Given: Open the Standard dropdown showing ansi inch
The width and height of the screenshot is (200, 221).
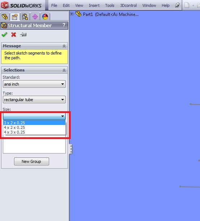Looking at the screenshot, I should click(x=34, y=84).
